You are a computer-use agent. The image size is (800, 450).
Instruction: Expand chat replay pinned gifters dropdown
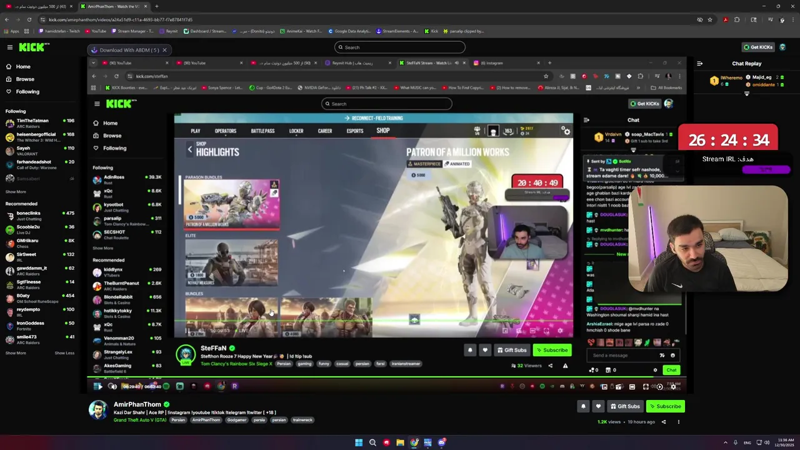pyautogui.click(x=746, y=94)
